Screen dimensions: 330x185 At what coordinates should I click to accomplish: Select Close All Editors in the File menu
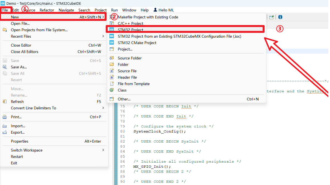coord(54,52)
